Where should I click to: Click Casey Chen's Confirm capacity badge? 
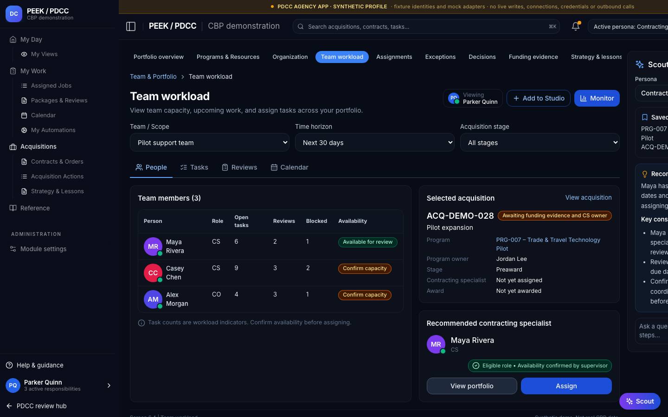point(365,268)
